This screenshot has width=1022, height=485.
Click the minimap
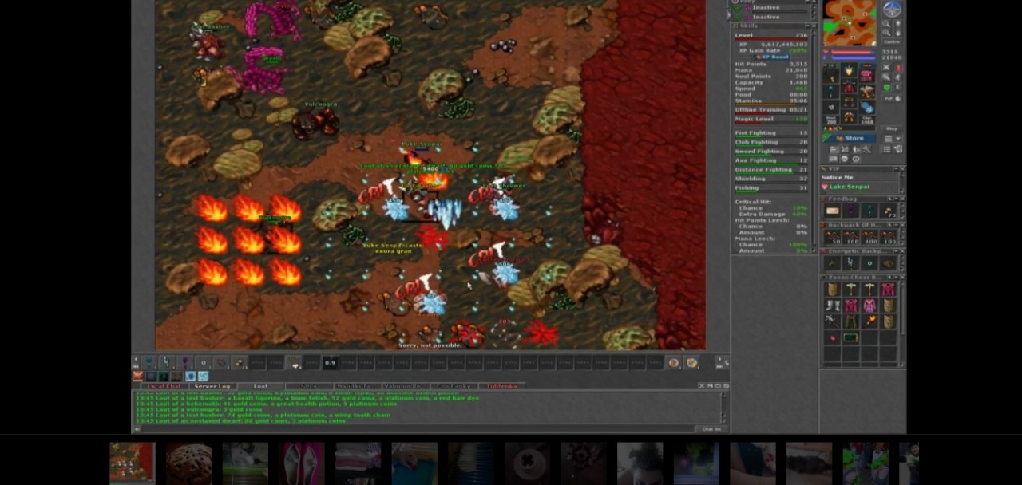(x=850, y=22)
